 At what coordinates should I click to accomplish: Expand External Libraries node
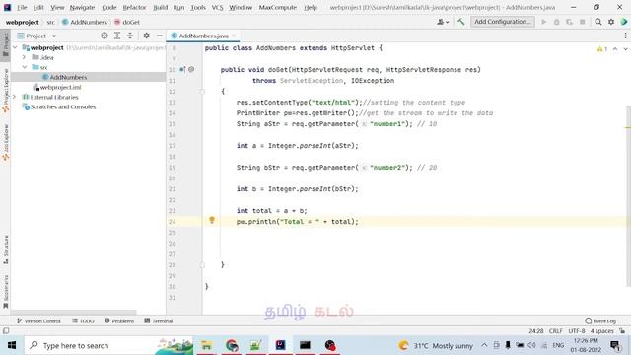pos(15,97)
